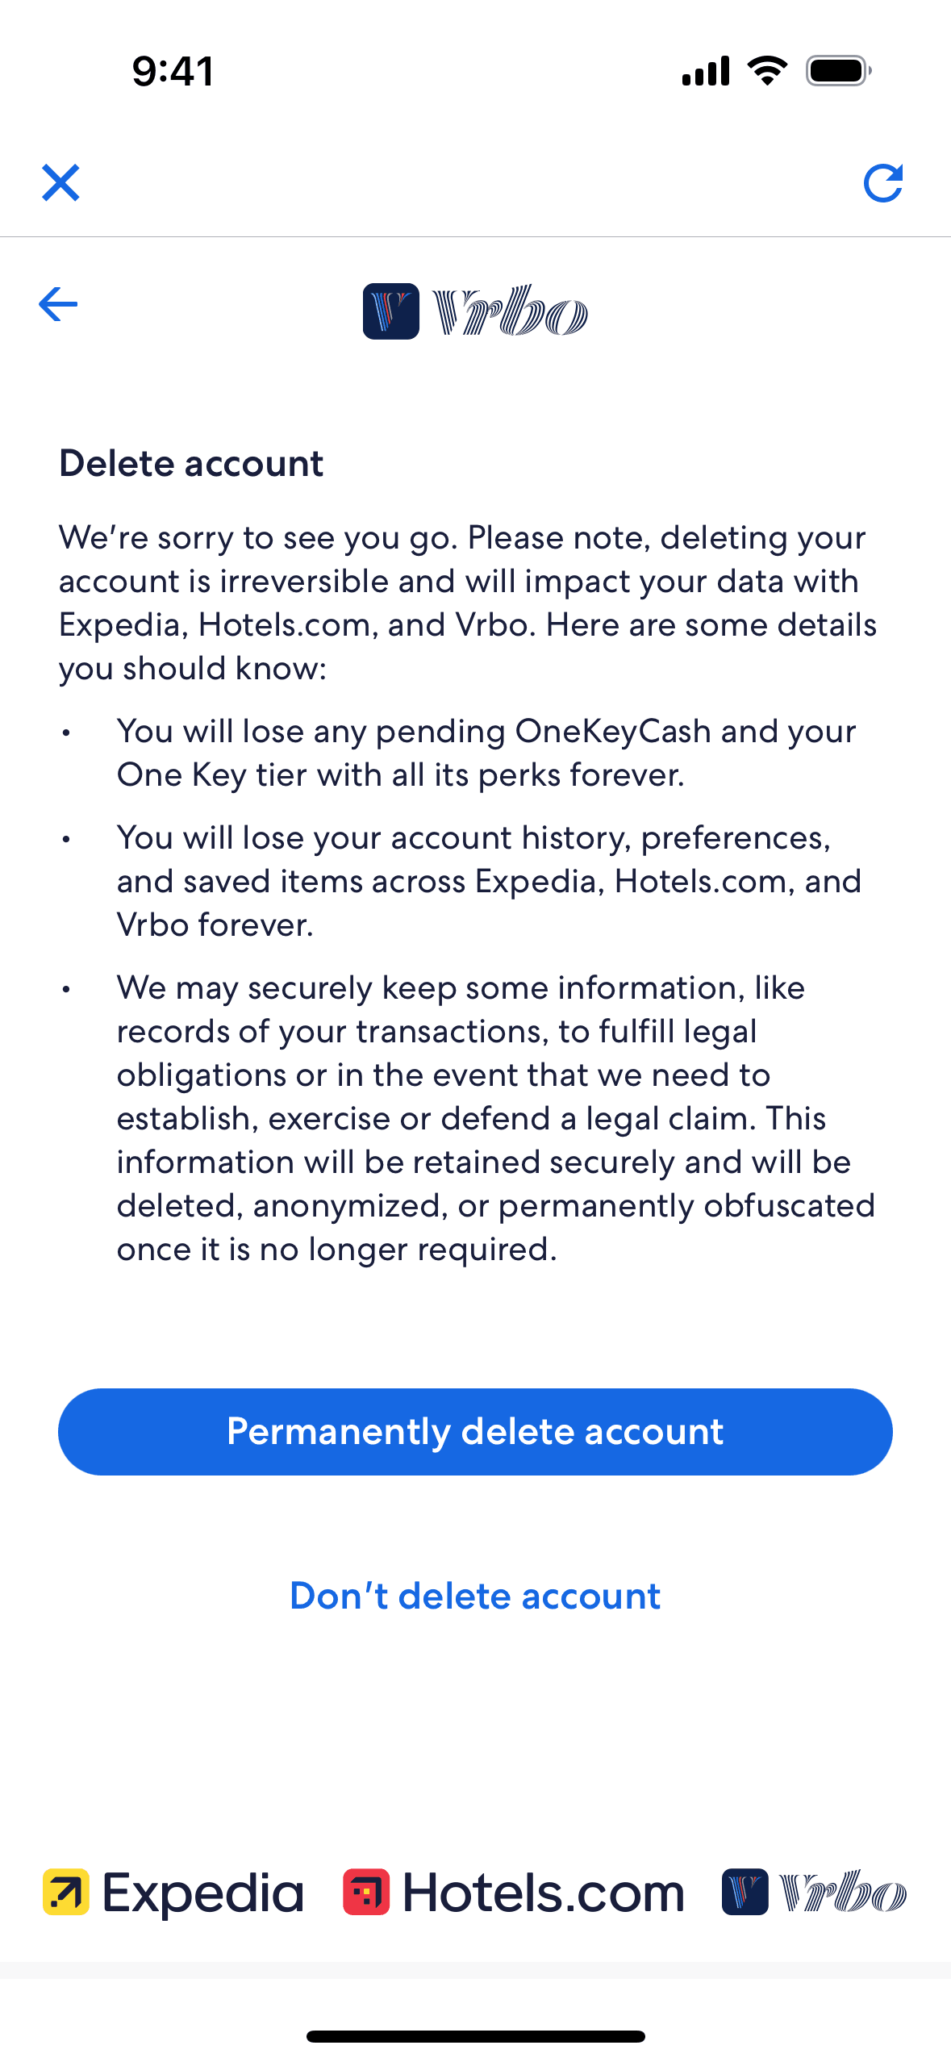This screenshot has width=951, height=2062.
Task: Close the web view with the X icon
Action: pyautogui.click(x=60, y=182)
